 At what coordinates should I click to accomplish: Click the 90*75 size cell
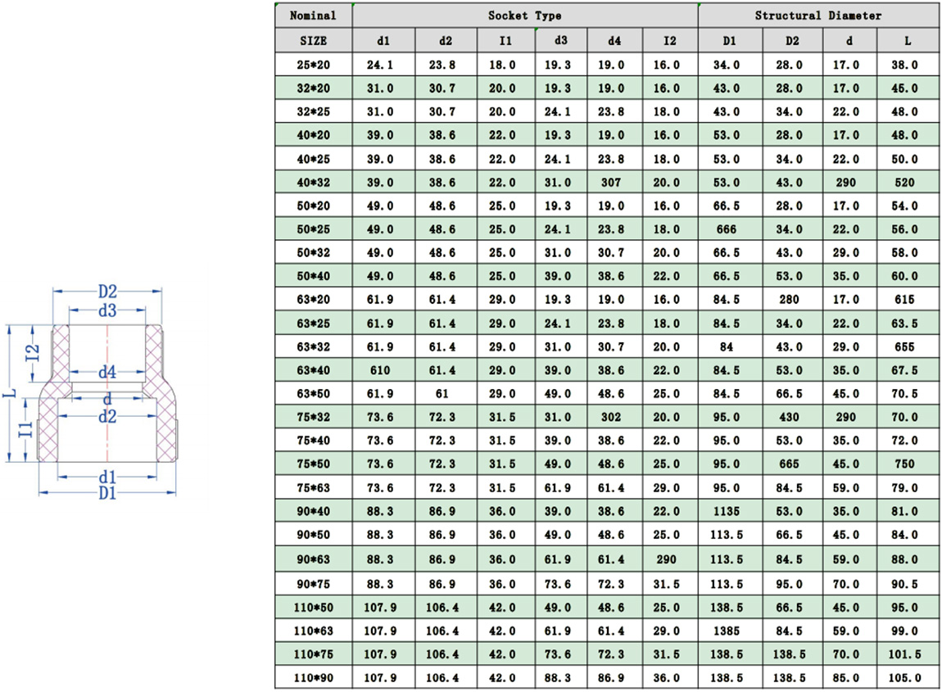click(313, 583)
